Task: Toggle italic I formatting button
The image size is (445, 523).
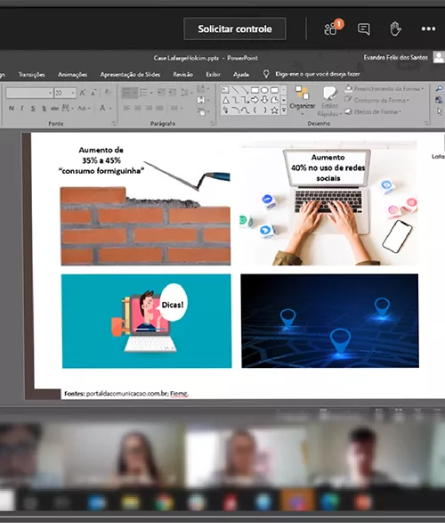Action: point(22,108)
